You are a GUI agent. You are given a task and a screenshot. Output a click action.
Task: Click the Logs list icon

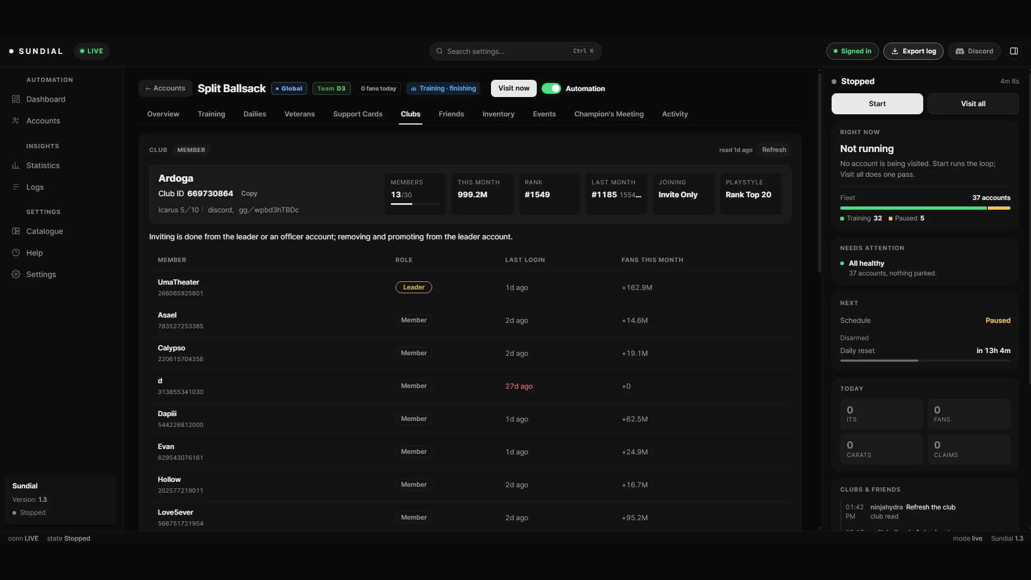16,187
